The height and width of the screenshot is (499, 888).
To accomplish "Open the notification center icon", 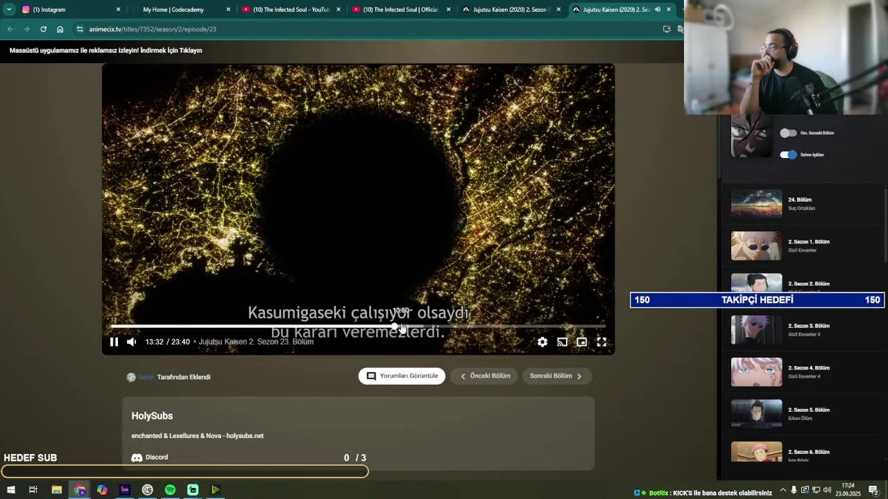I will coord(873,490).
